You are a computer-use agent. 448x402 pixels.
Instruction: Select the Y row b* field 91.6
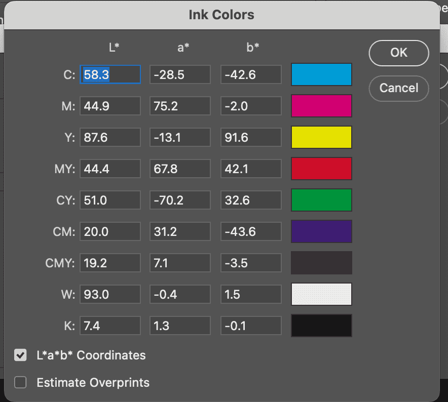coord(251,137)
